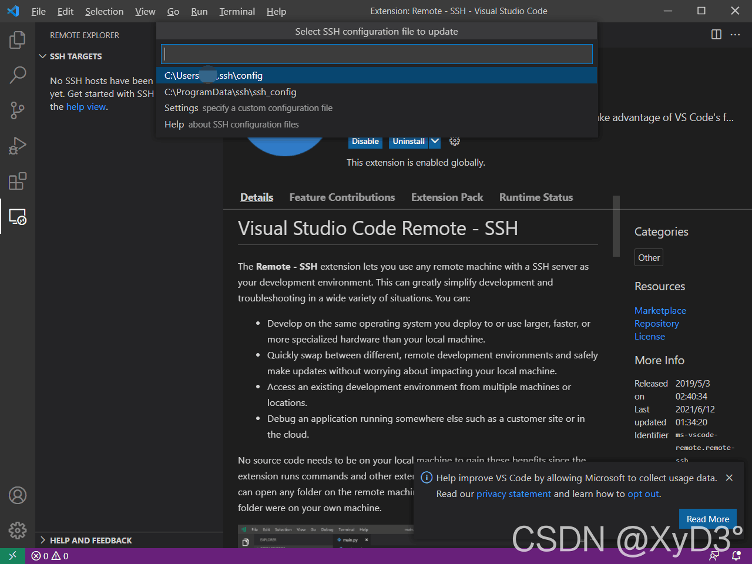This screenshot has height=564, width=752.
Task: Open the Edit menu
Action: [65, 11]
